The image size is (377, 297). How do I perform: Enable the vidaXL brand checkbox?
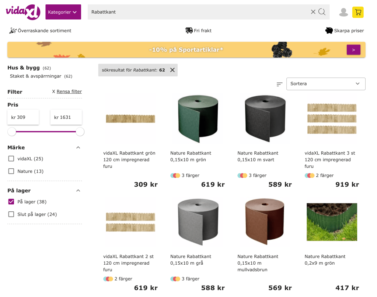(11, 159)
